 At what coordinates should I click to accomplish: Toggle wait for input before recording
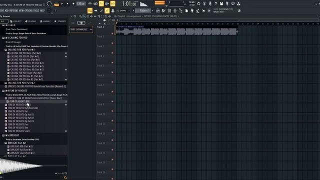95,3
